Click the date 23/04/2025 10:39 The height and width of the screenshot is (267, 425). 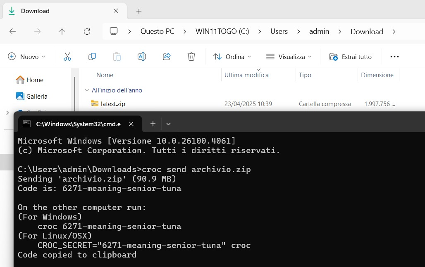(x=248, y=104)
